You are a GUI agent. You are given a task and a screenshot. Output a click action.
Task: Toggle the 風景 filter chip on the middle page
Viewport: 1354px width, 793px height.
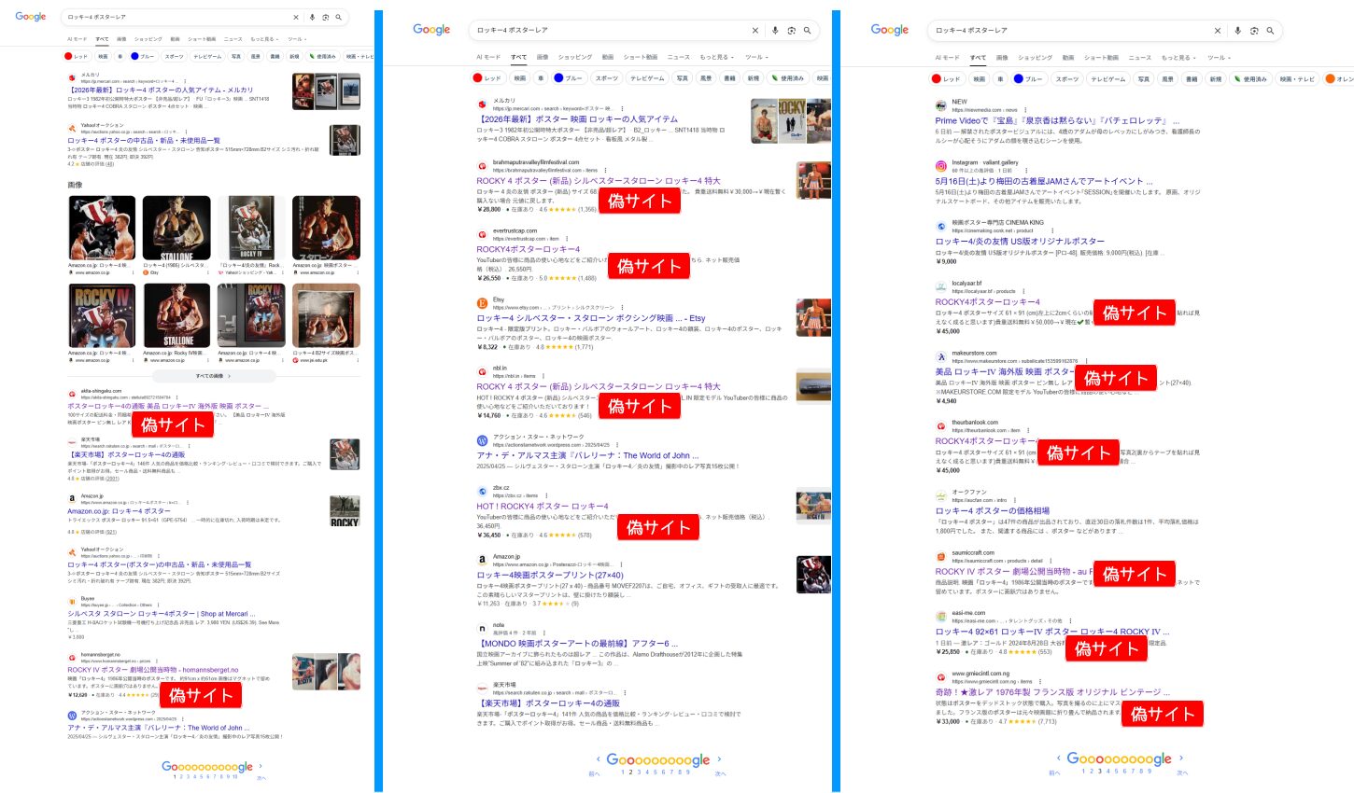click(x=706, y=78)
